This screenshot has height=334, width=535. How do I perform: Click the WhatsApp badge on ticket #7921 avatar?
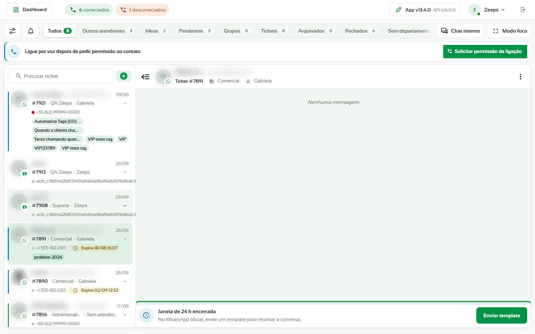(25, 105)
